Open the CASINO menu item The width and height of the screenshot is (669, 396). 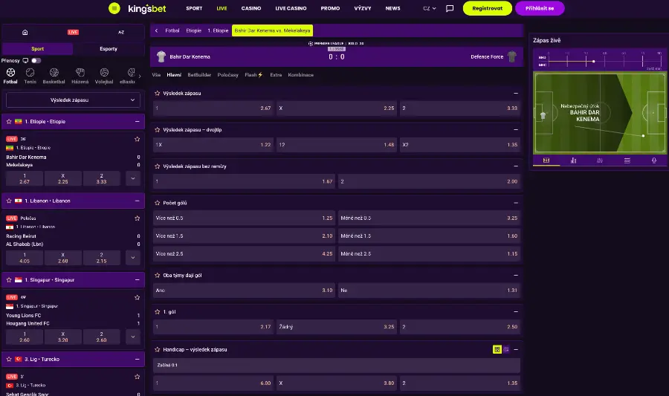(251, 8)
